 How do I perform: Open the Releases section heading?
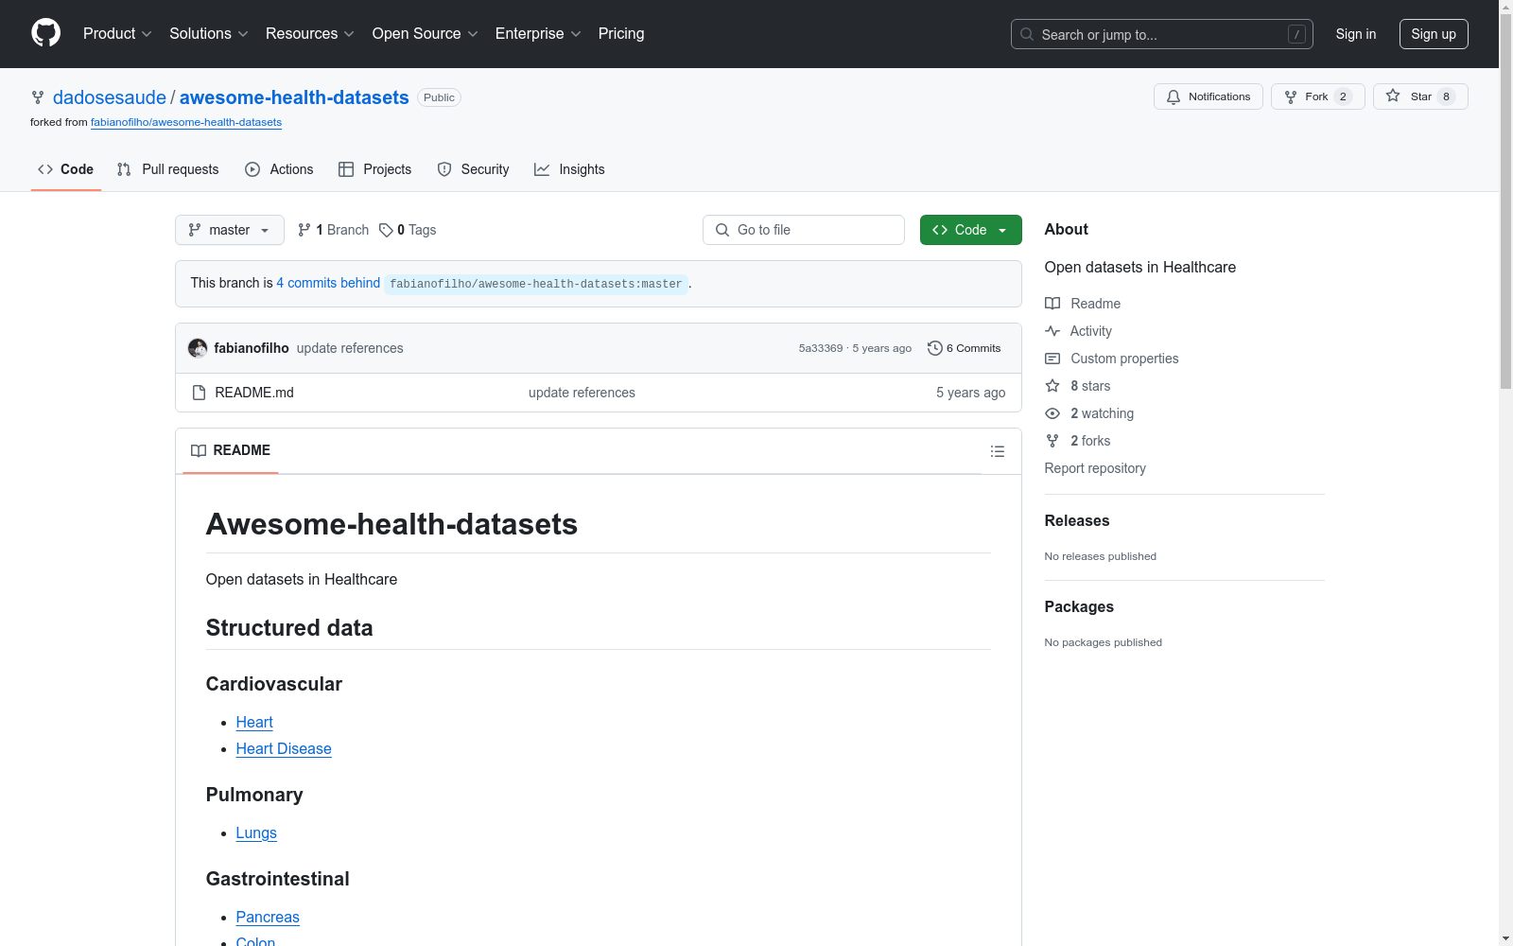click(x=1076, y=520)
